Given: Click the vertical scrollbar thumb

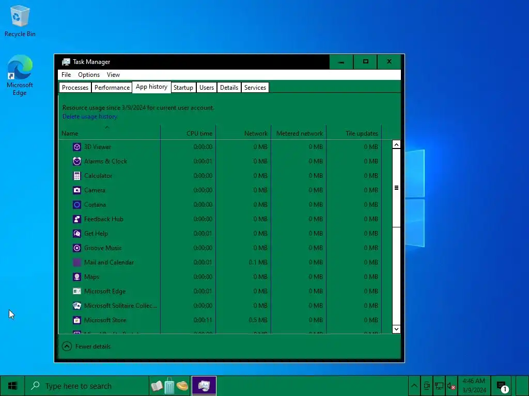Looking at the screenshot, I should point(396,188).
